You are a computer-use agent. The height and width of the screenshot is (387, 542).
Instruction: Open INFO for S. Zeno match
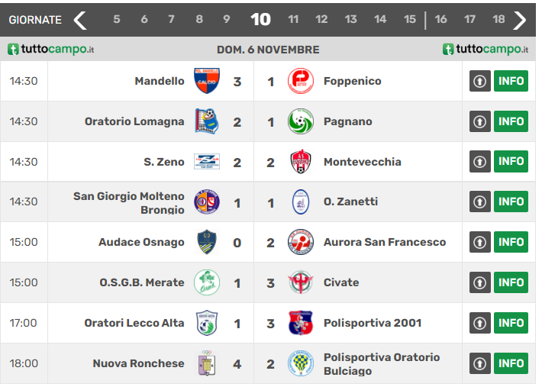tap(511, 162)
